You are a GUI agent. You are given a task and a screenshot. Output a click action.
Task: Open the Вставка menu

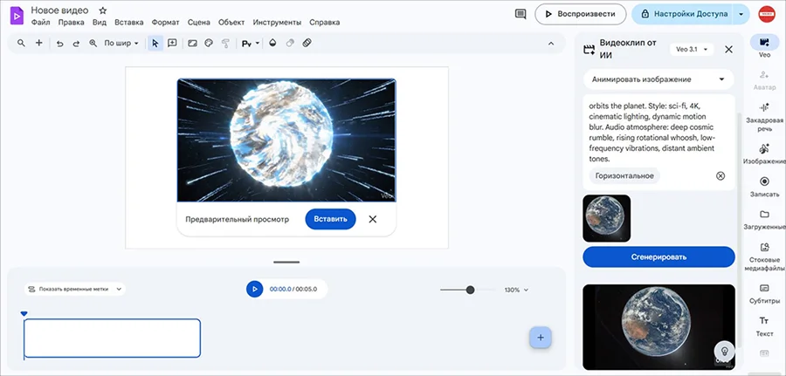[129, 22]
